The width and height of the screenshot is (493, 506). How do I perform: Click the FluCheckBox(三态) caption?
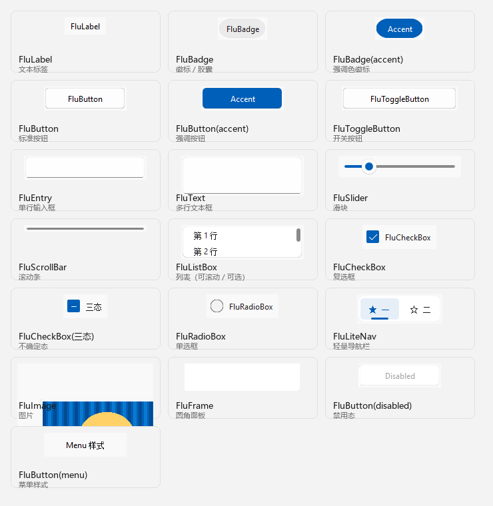(x=56, y=336)
